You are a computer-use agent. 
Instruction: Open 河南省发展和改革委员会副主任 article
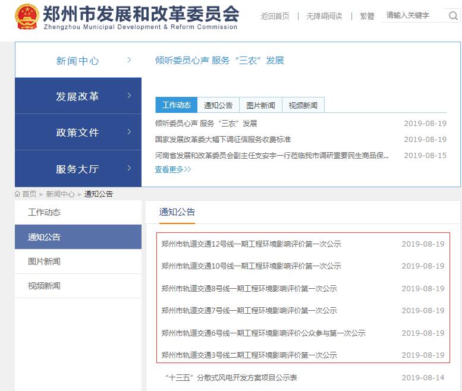point(272,156)
